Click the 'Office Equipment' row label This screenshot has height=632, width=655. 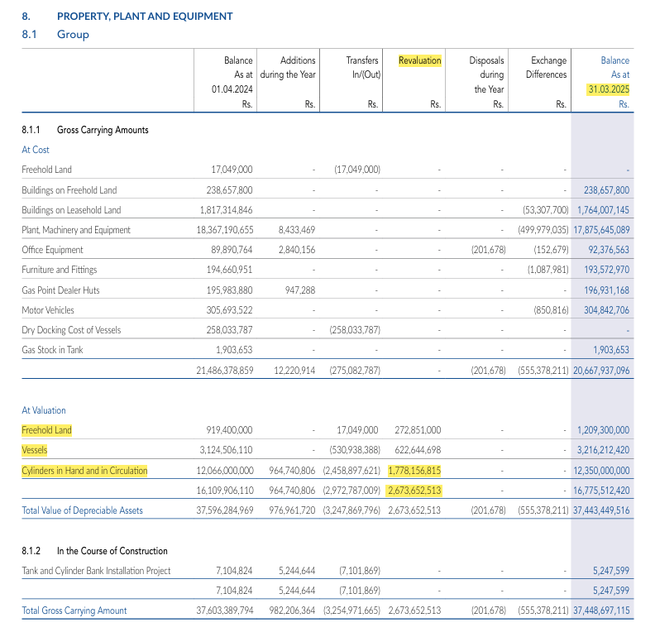pyautogui.click(x=52, y=250)
